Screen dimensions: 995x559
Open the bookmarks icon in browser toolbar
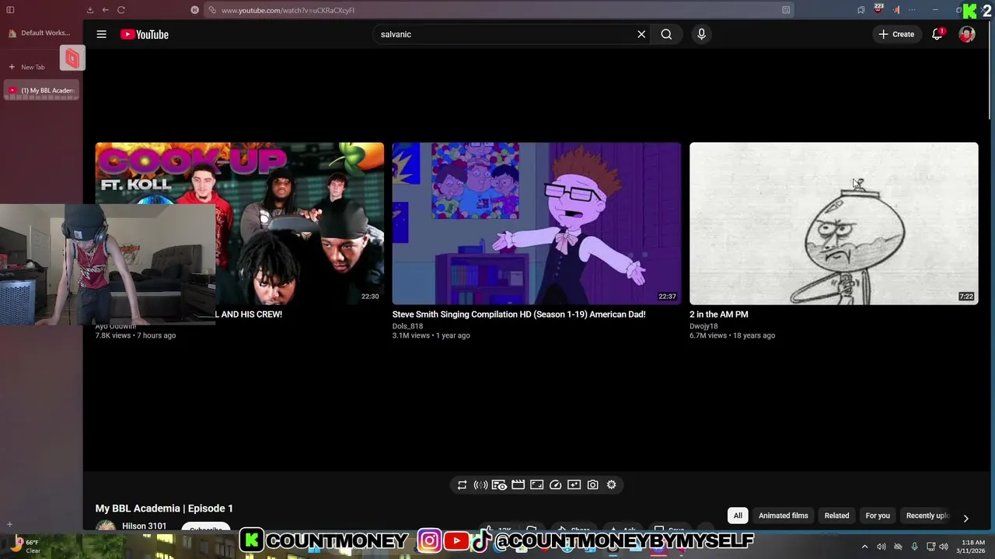861,10
